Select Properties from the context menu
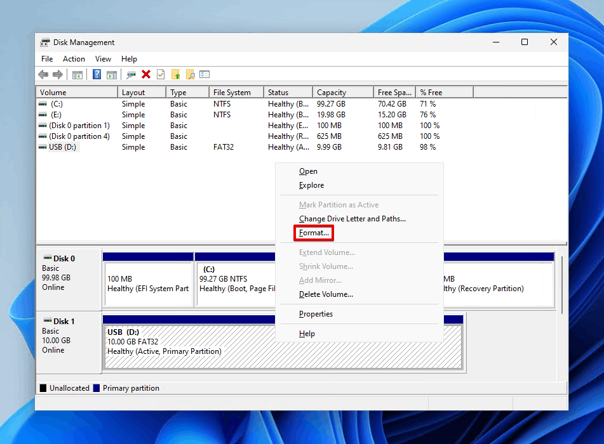The image size is (604, 444). [359, 314]
